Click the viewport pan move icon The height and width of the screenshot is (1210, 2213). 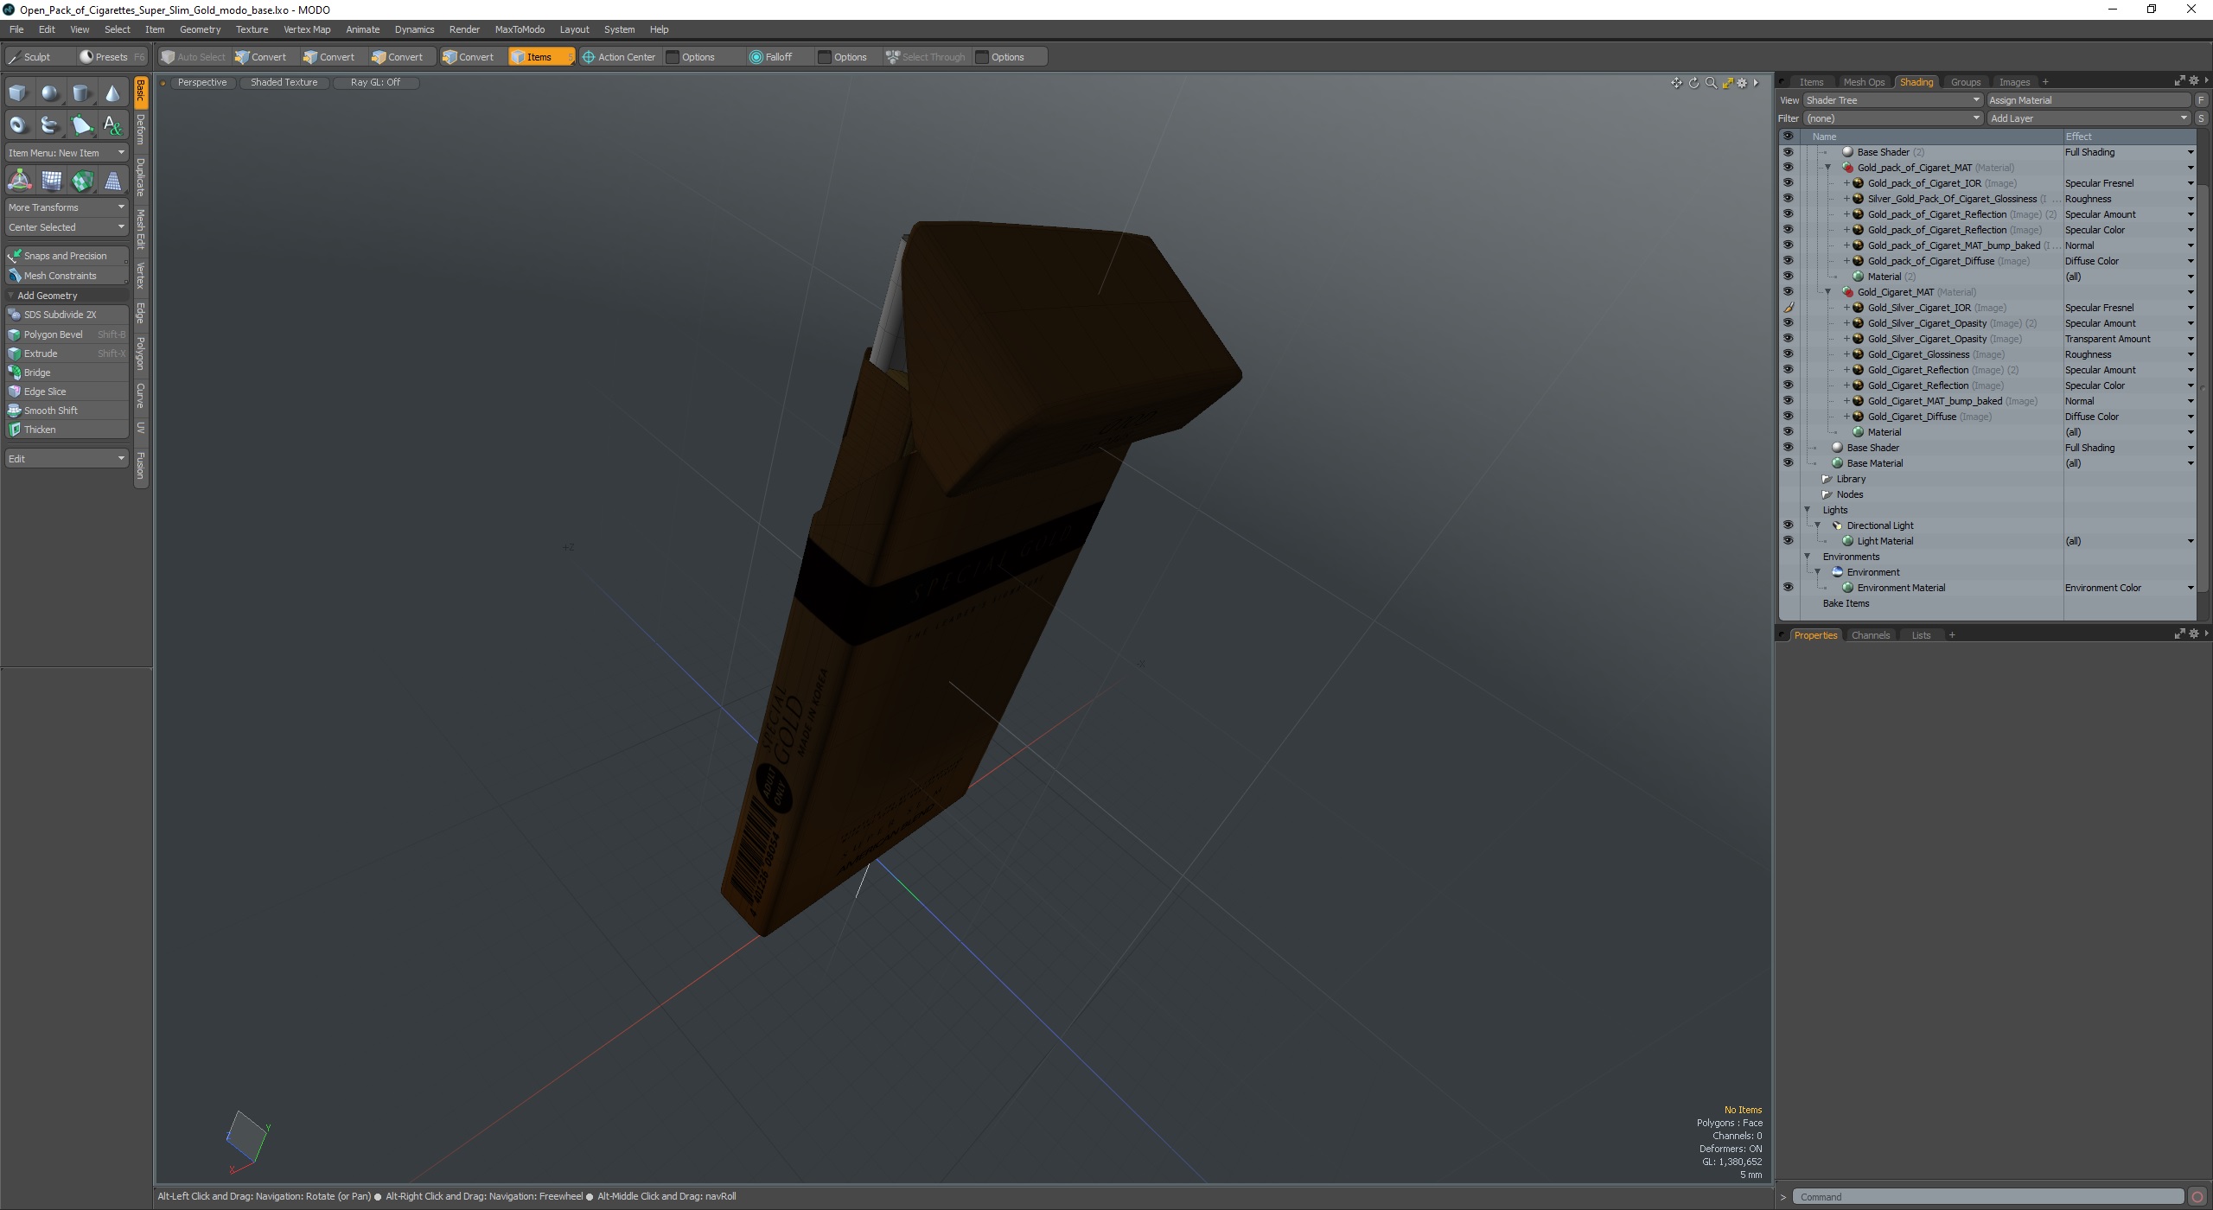point(1676,83)
